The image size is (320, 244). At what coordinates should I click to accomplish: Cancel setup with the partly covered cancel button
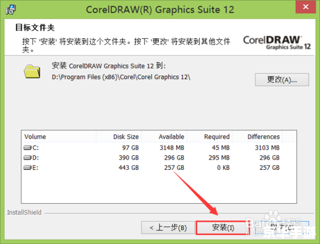pos(282,227)
